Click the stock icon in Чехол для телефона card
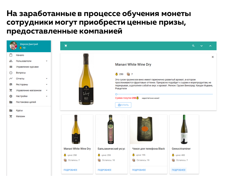 coord(134,160)
